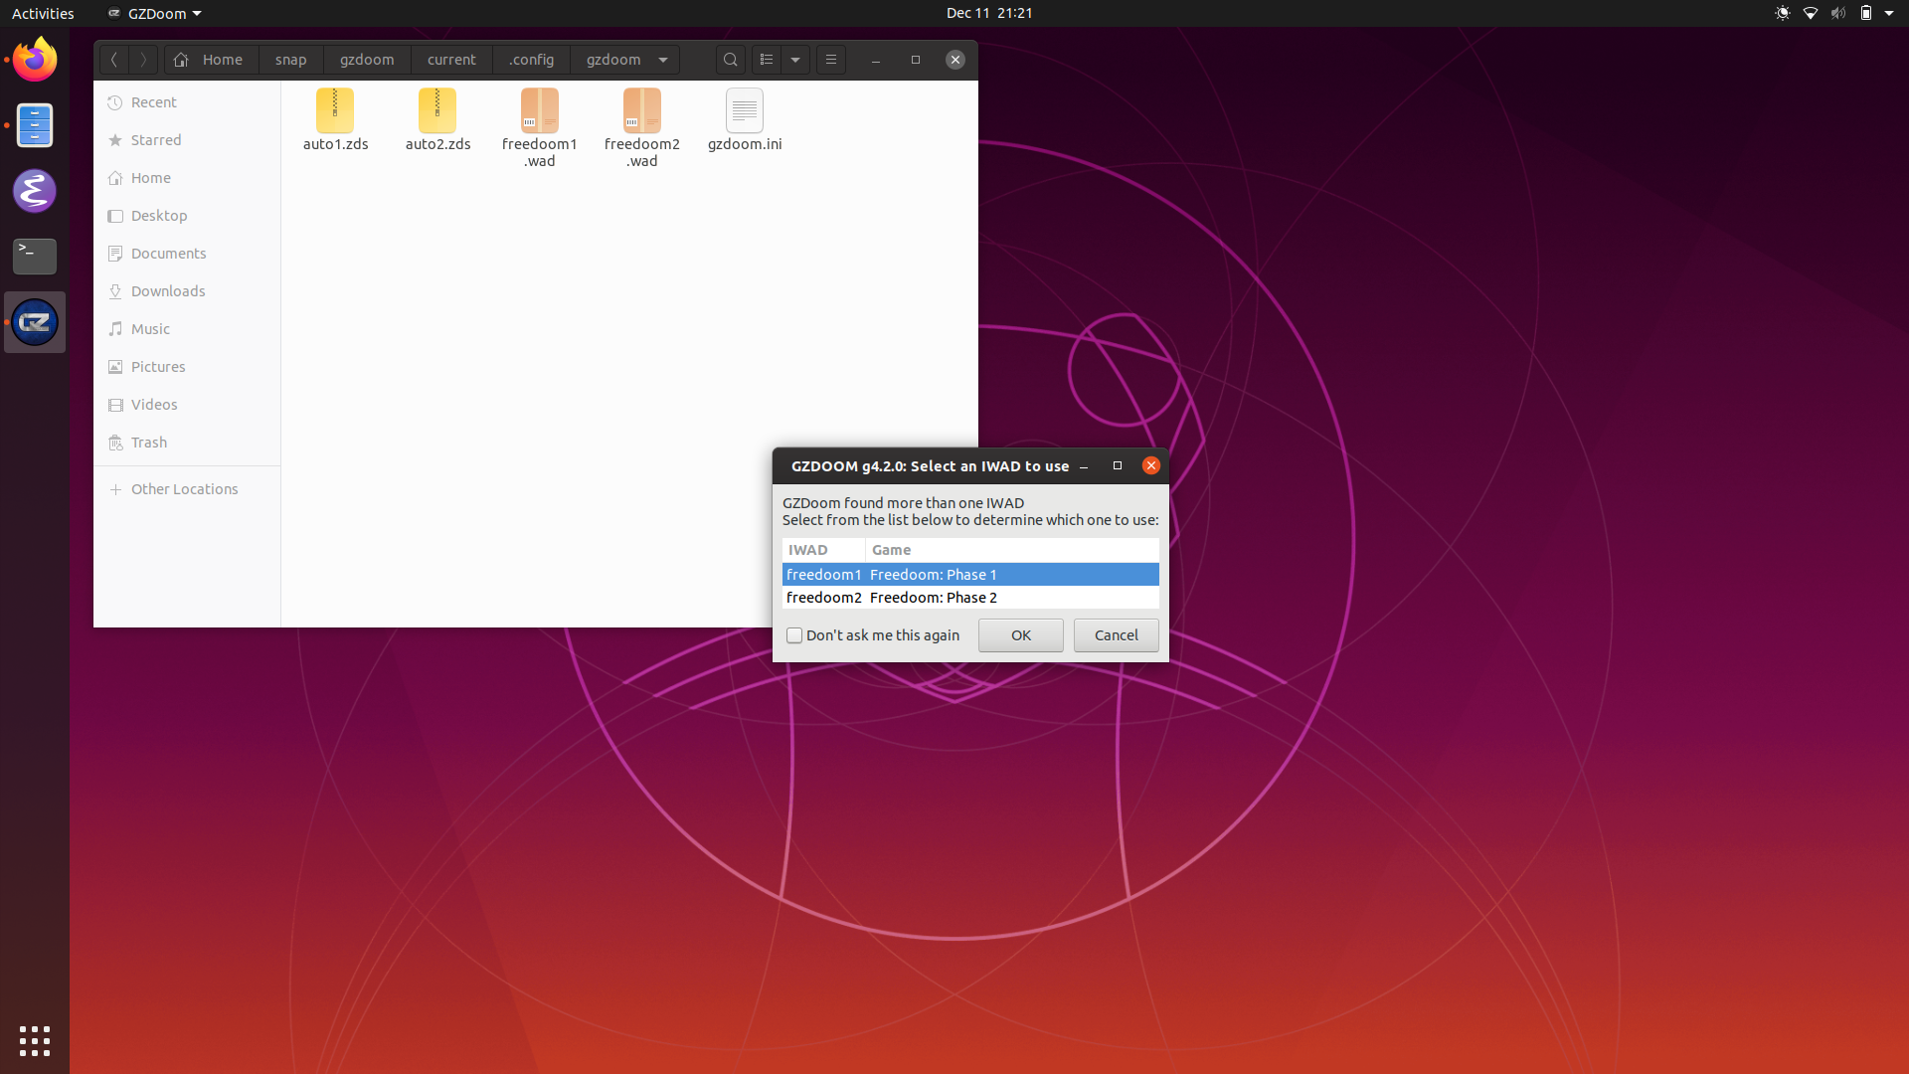Enable Don't ask me this again checkbox
Viewport: 1909px width, 1074px height.
(793, 634)
